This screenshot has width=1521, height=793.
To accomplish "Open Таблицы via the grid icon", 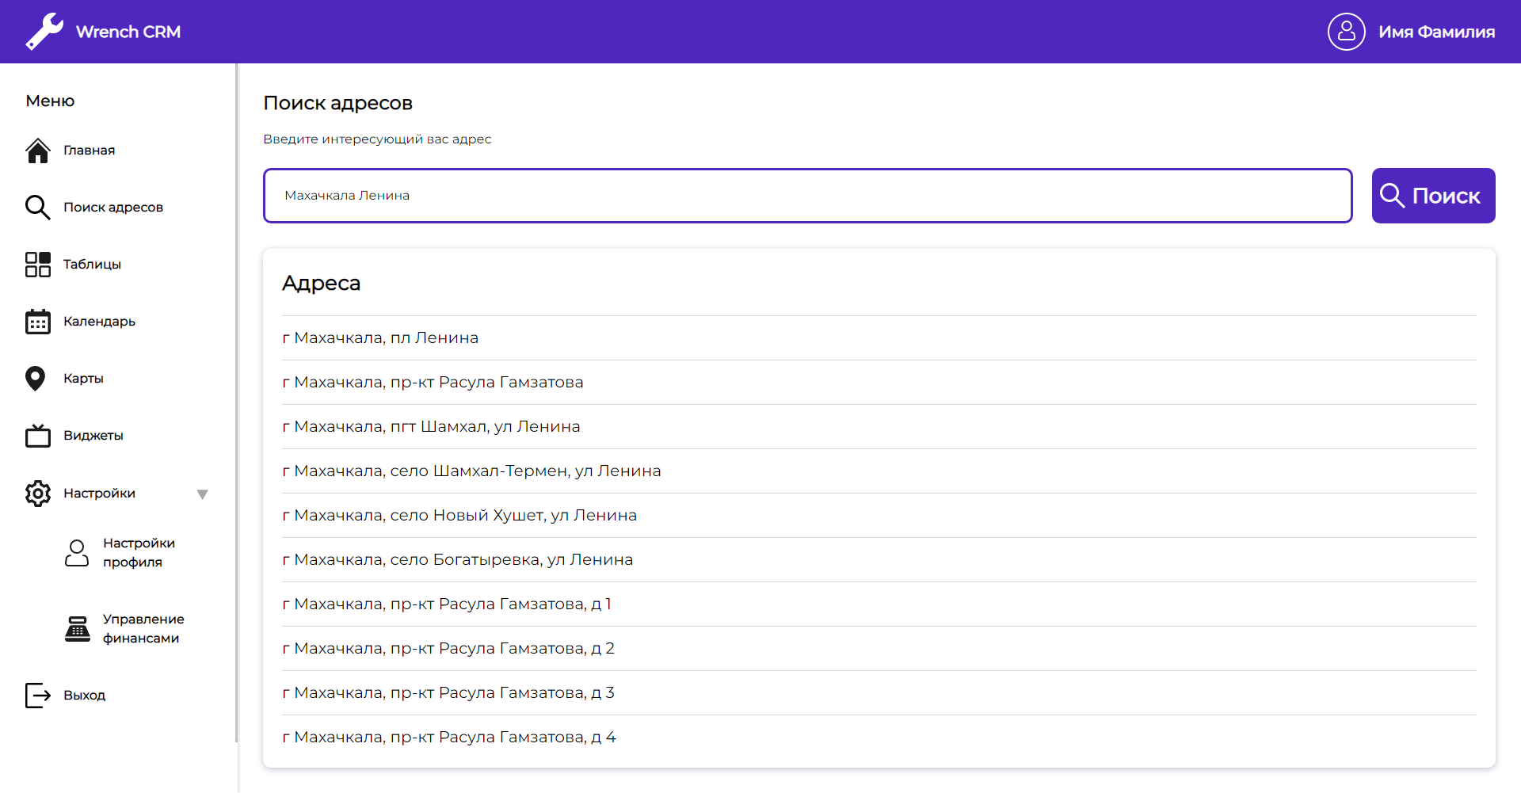I will (x=38, y=264).
